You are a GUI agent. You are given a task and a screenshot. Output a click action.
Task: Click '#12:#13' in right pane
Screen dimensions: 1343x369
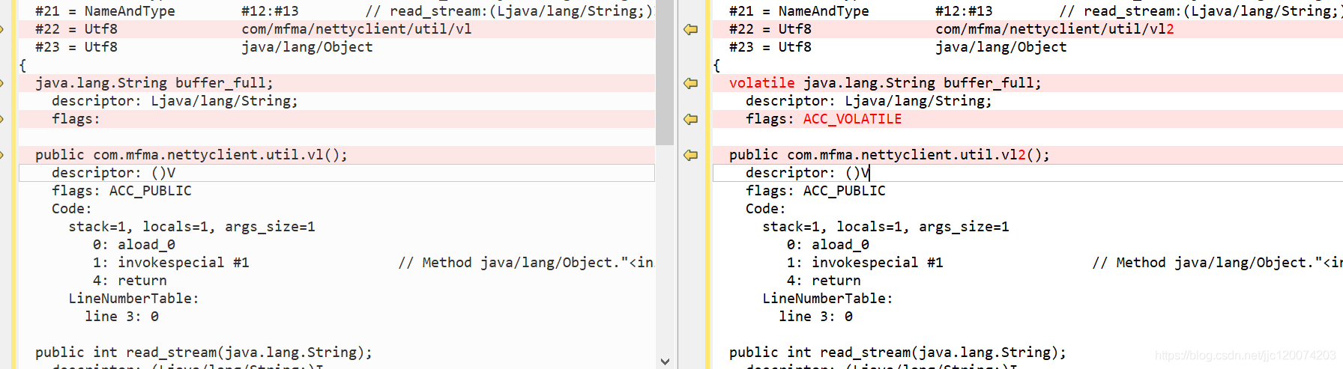964,11
